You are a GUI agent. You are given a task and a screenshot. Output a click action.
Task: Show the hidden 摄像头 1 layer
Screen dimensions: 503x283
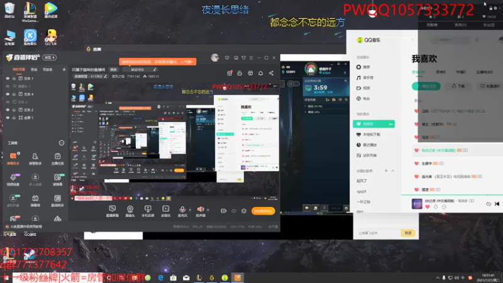tap(8, 86)
